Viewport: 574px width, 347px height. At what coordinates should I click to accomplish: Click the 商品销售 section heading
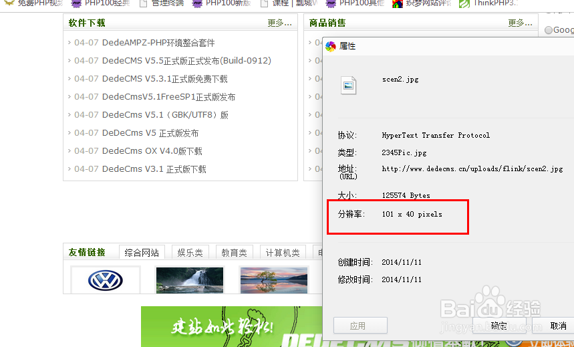[x=327, y=23]
